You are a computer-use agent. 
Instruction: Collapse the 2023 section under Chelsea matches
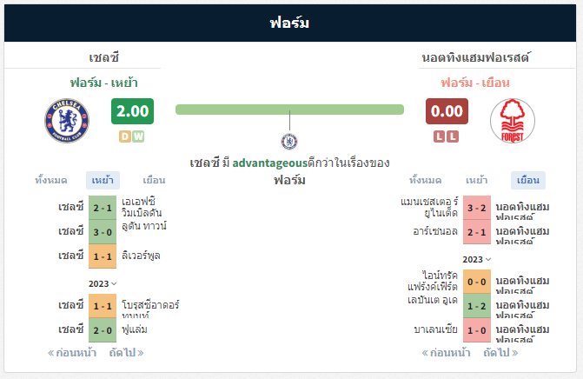[103, 283]
